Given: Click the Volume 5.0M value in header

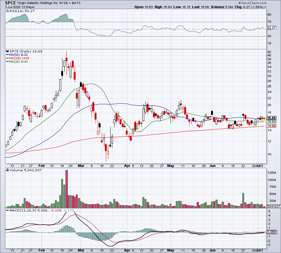Looking at the screenshot, I should pos(222,7).
